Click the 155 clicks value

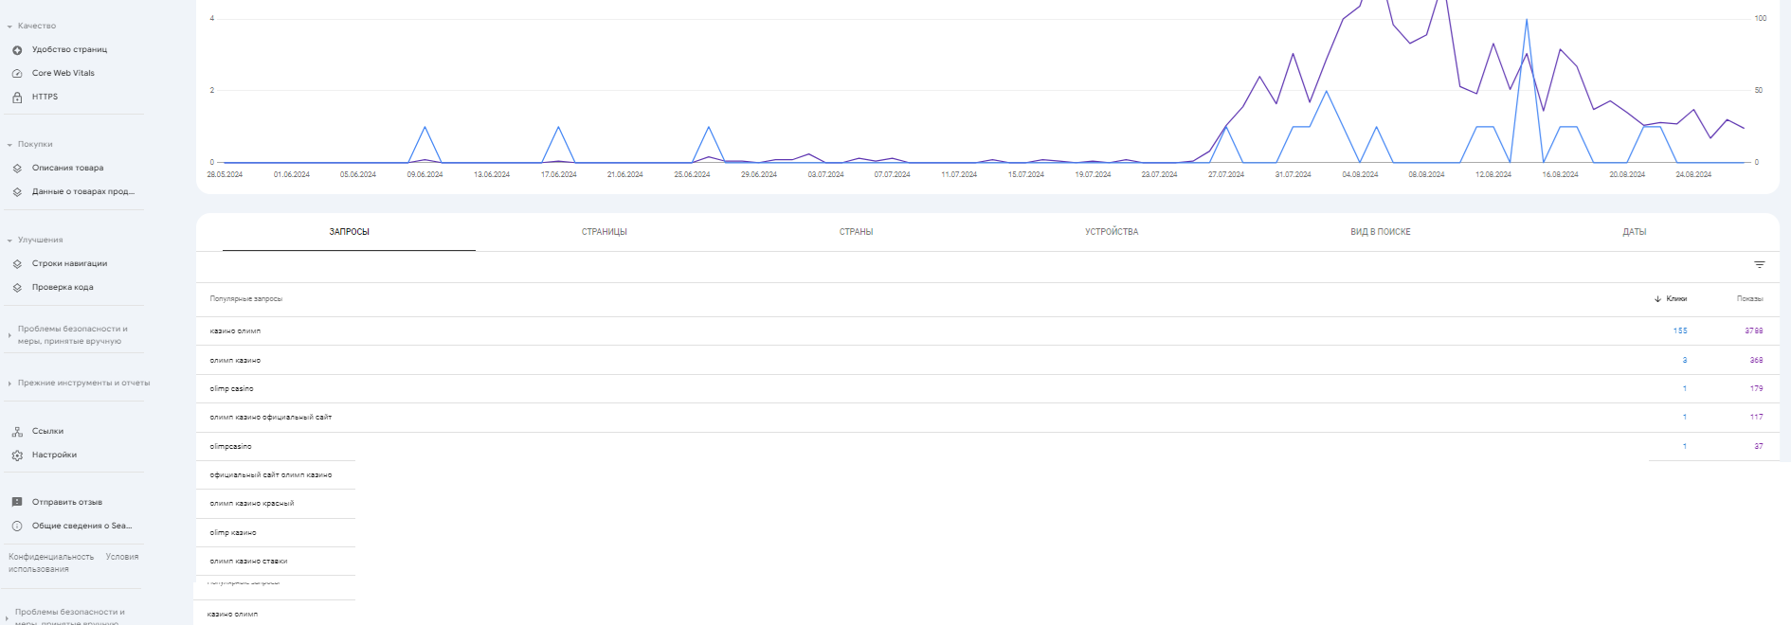(x=1680, y=331)
